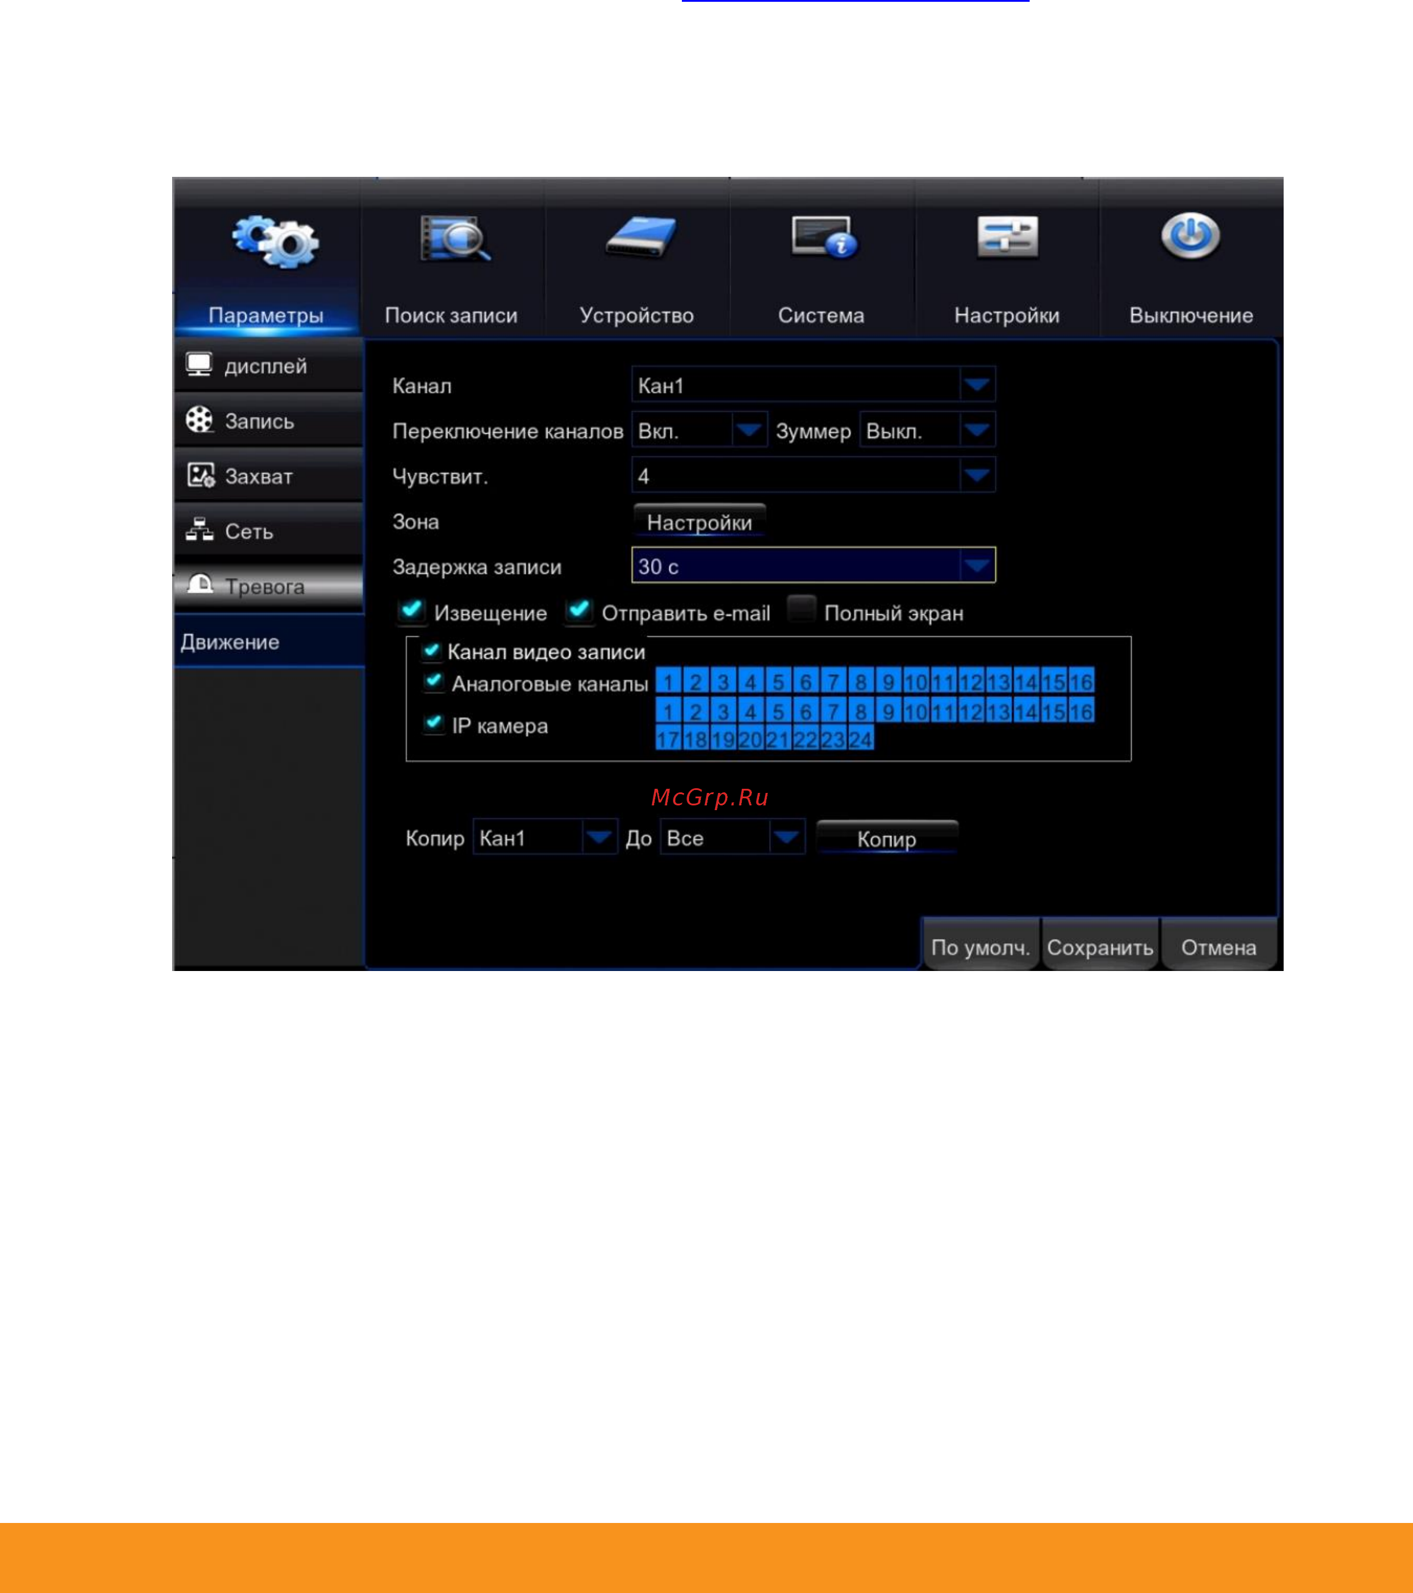Click the Тревога alarm siren icon
The height and width of the screenshot is (1593, 1413).
pos(201,584)
